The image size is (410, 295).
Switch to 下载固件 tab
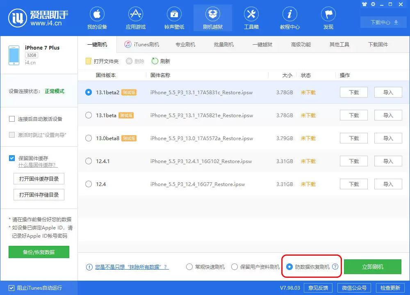(378, 44)
